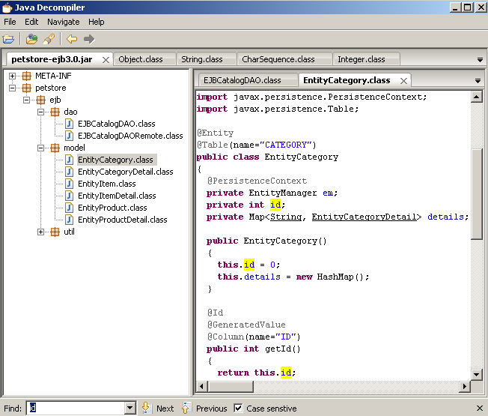Toggle the Case sensitive checkbox
Viewport: 488px width, 416px height.
tap(238, 409)
